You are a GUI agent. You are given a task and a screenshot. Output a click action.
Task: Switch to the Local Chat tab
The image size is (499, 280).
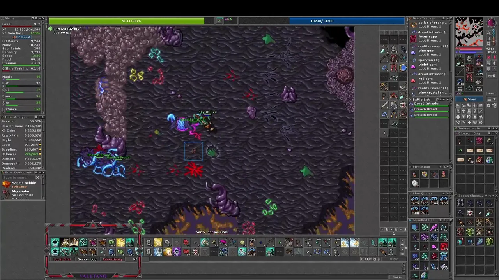click(x=62, y=259)
